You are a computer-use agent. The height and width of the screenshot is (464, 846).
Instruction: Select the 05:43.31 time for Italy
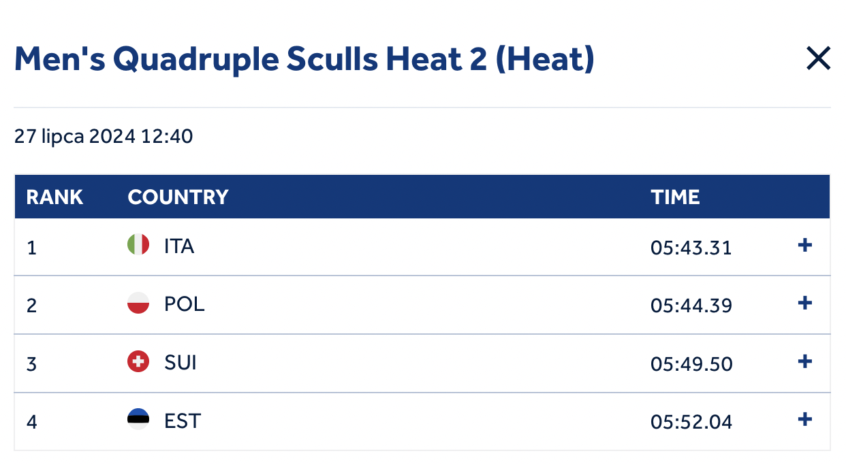click(691, 248)
